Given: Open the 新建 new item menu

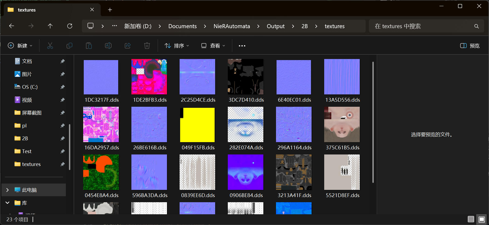Looking at the screenshot, I should pos(20,46).
